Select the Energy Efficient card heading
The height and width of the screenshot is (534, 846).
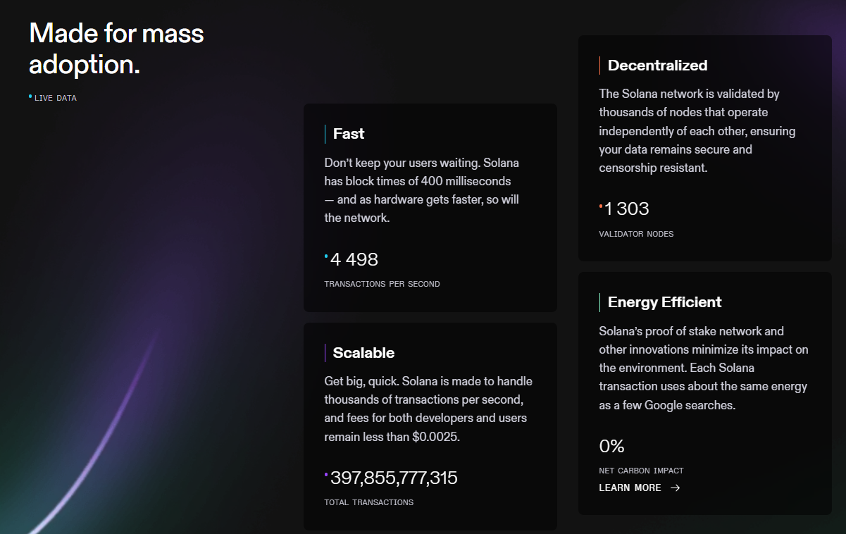[664, 302]
